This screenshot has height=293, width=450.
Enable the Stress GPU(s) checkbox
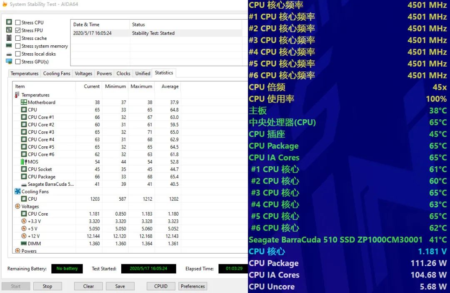pos(18,62)
